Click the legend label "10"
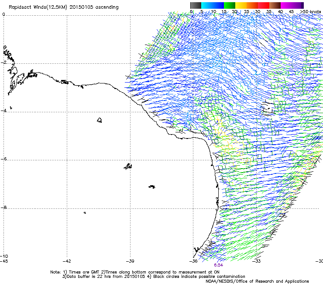Viewport: 323px width, 284px height. coord(213,11)
